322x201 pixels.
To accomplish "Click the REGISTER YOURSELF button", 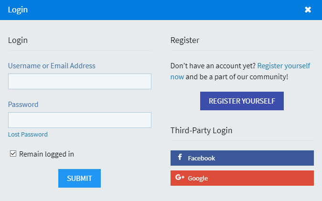I will pyautogui.click(x=242, y=101).
